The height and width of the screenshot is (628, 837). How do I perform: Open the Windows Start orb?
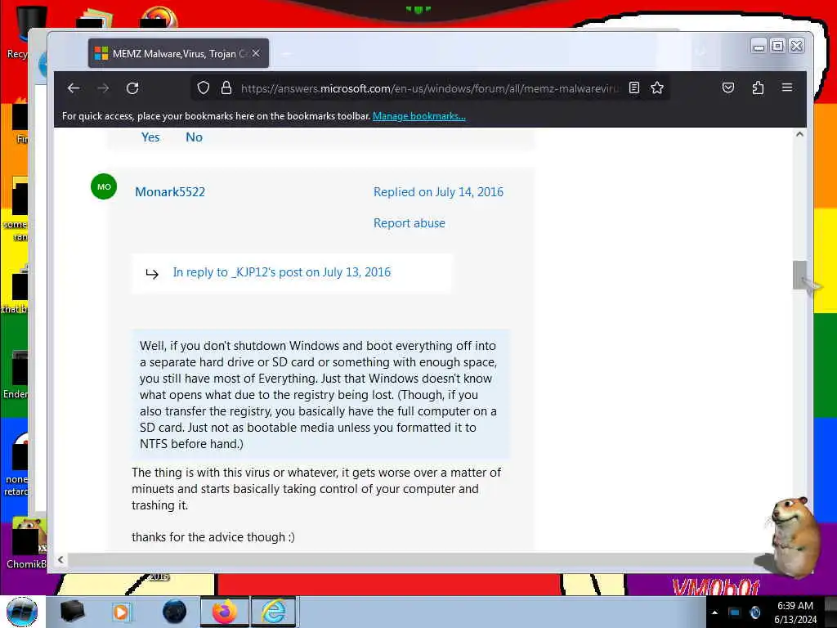[22, 612]
